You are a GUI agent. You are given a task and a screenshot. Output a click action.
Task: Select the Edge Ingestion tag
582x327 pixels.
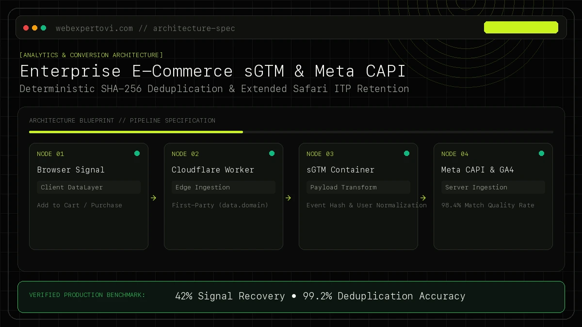(x=224, y=187)
